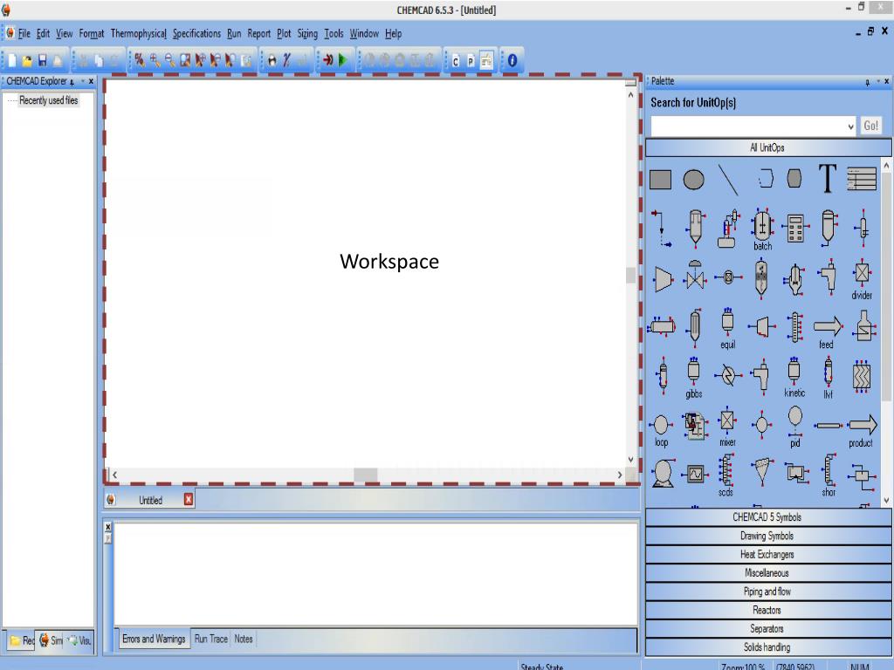This screenshot has height=670, width=894.
Task: Expand the Piping and flow group
Action: (768, 592)
